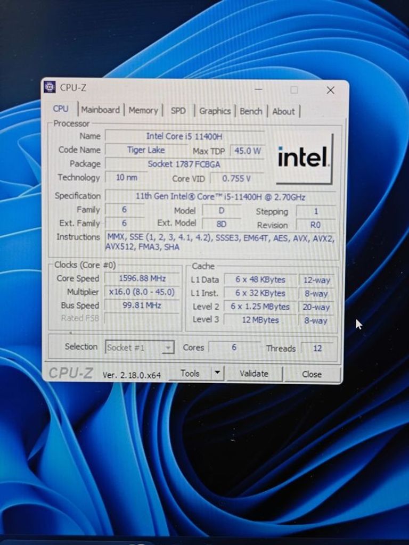Image resolution: width=409 pixels, height=545 pixels.
Task: Click the Instructions list MMX, SSE text
Action: [x=220, y=242]
